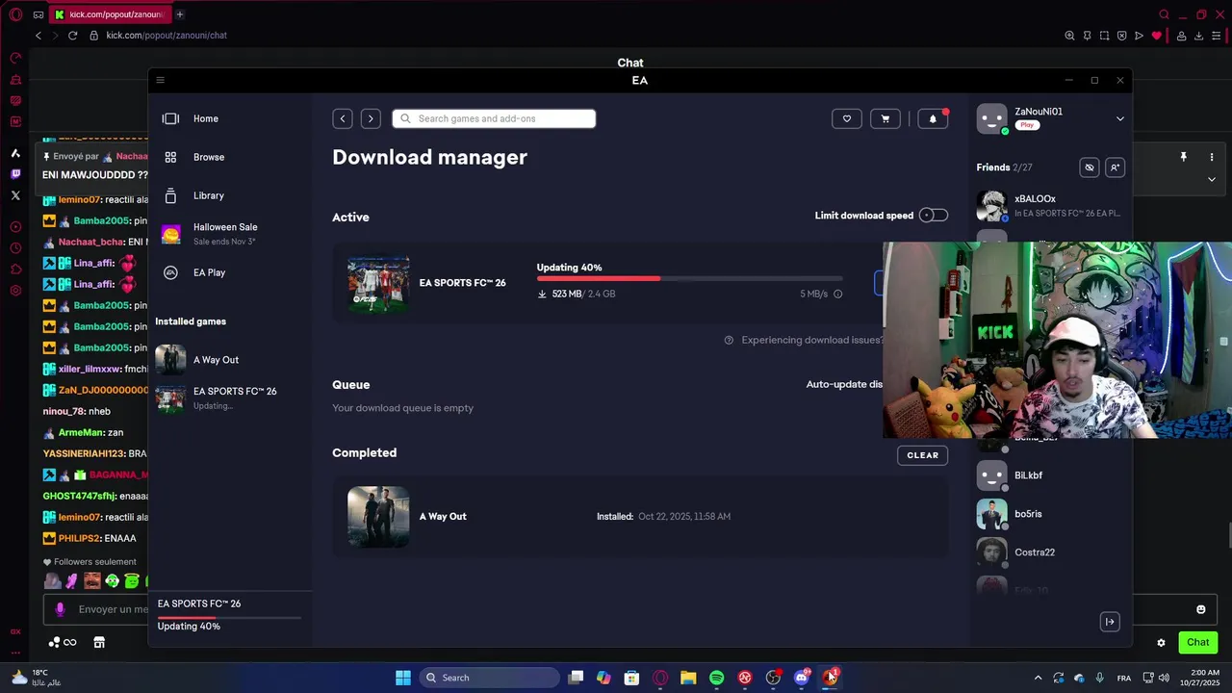Click the download speed info icon
Viewport: 1232px width, 693px height.
click(x=837, y=295)
